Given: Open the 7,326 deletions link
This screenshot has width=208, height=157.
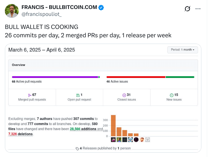Looking at the screenshot, I should coord(20,134).
